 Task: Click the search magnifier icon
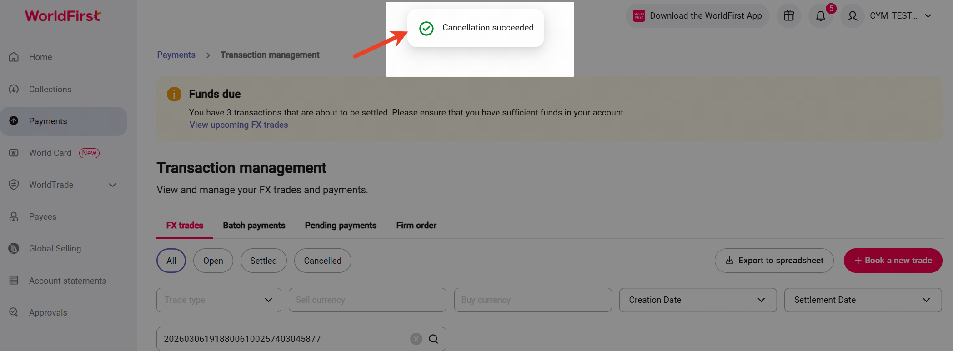433,339
